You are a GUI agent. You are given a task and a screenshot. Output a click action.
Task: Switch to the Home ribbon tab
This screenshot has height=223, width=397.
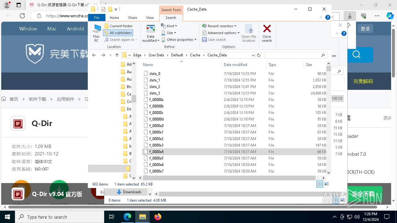coord(114,18)
